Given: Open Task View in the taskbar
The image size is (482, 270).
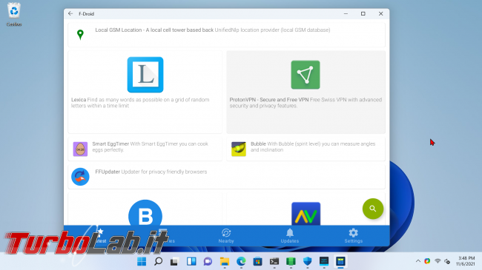Looking at the screenshot, I should point(174,261).
